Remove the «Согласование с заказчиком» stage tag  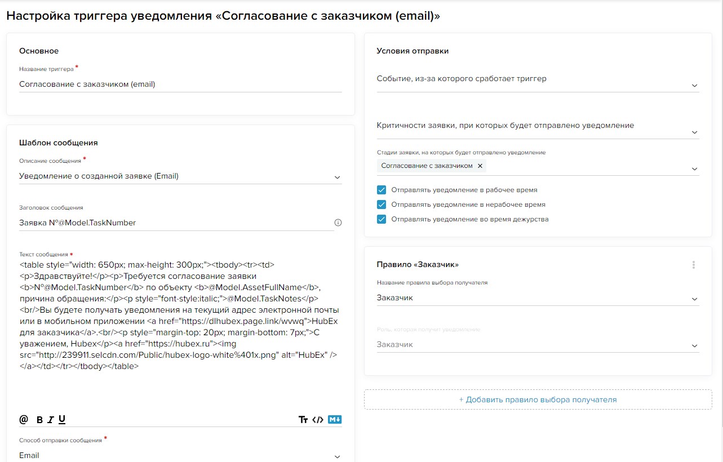pyautogui.click(x=480, y=166)
